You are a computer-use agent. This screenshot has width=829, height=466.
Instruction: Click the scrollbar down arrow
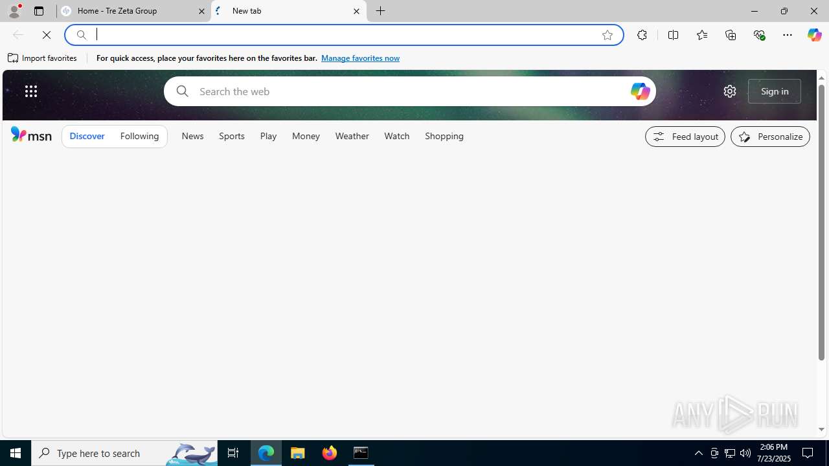click(x=821, y=430)
